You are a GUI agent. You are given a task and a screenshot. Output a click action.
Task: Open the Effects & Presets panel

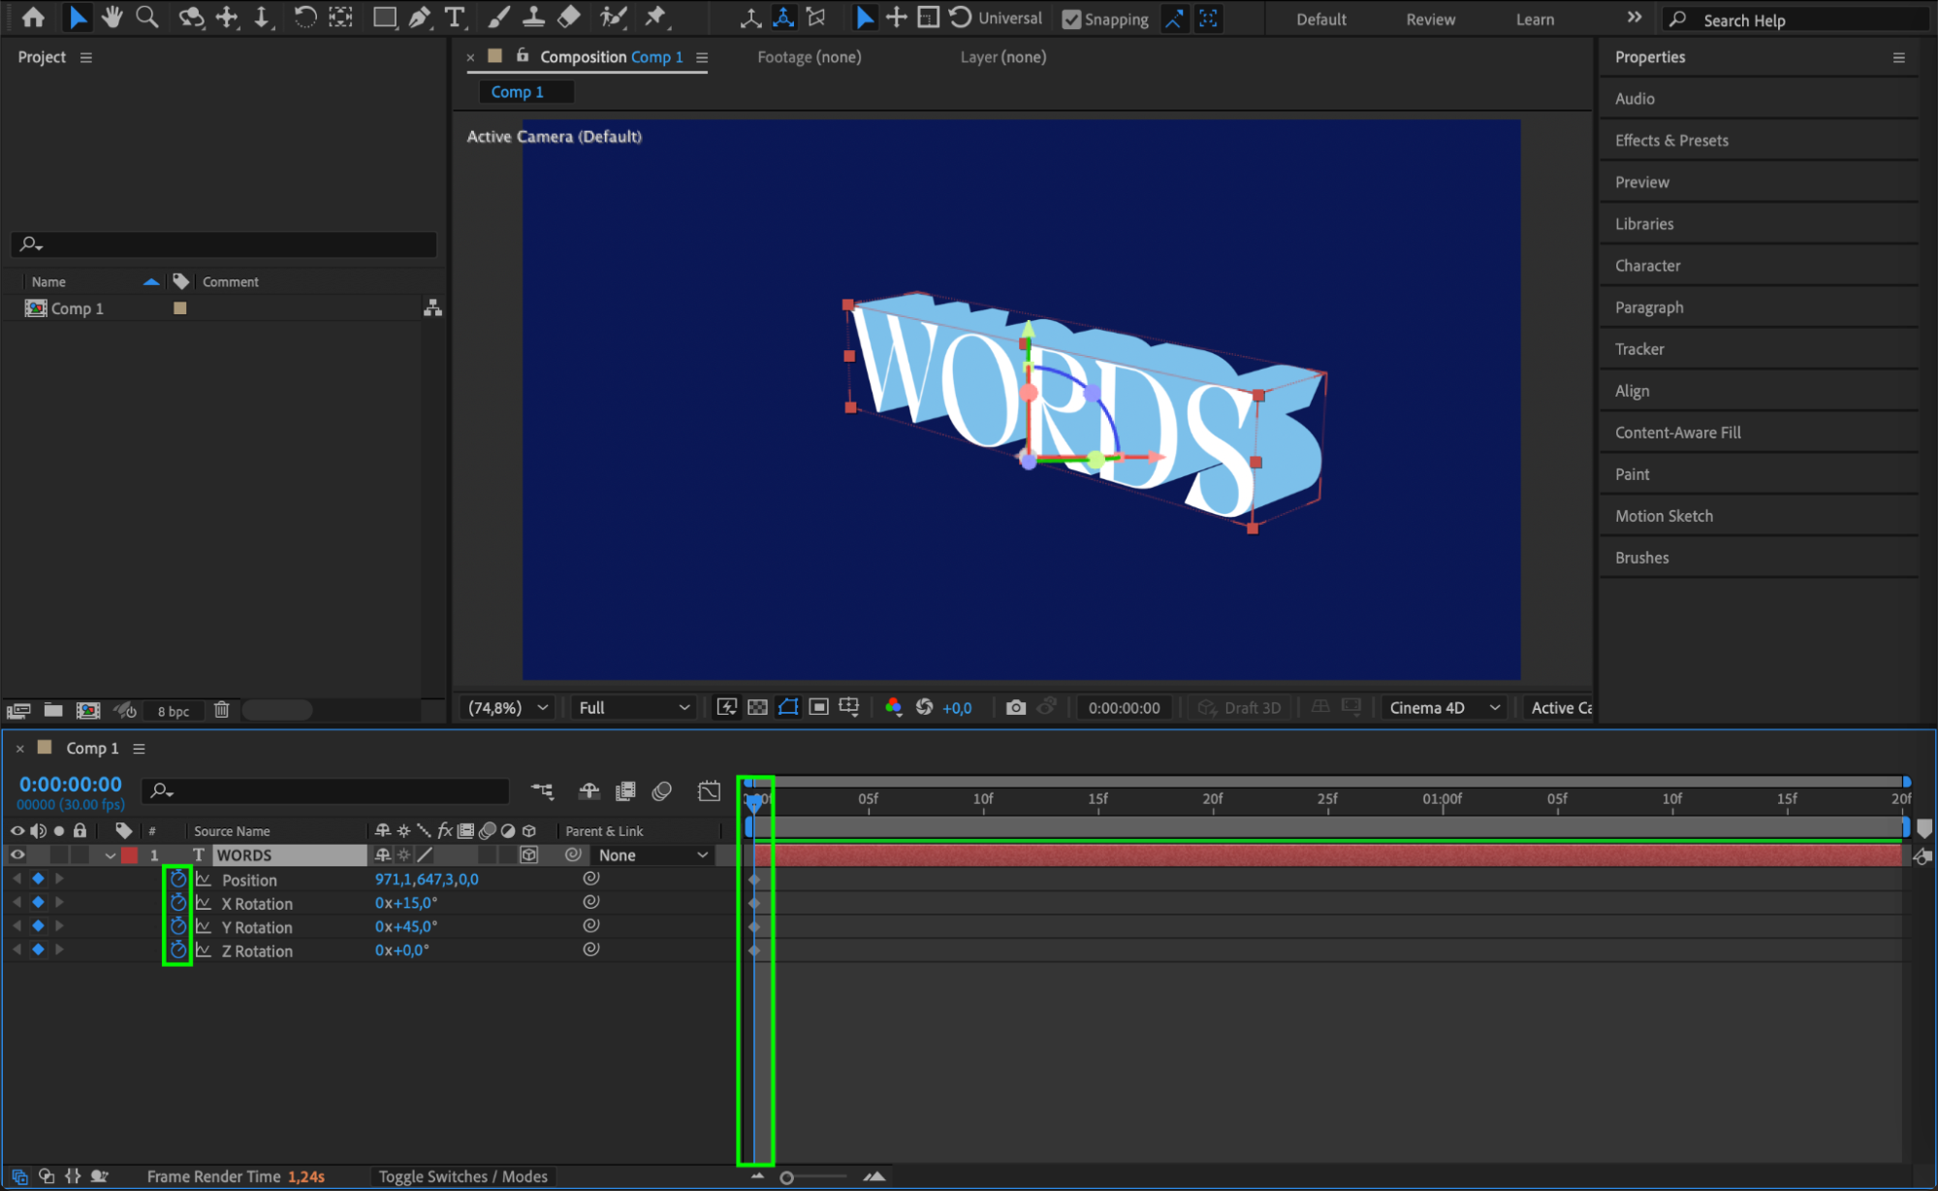[x=1671, y=140]
